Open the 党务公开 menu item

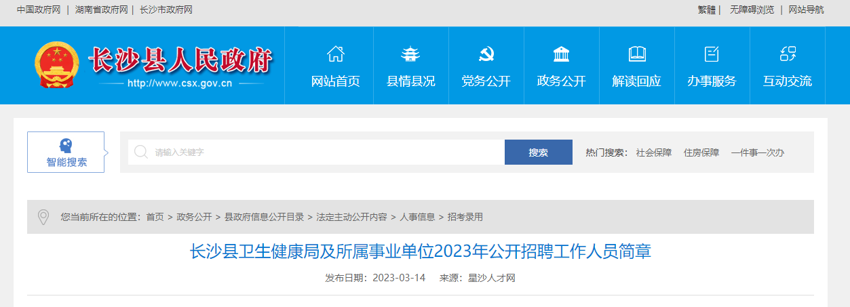486,81
